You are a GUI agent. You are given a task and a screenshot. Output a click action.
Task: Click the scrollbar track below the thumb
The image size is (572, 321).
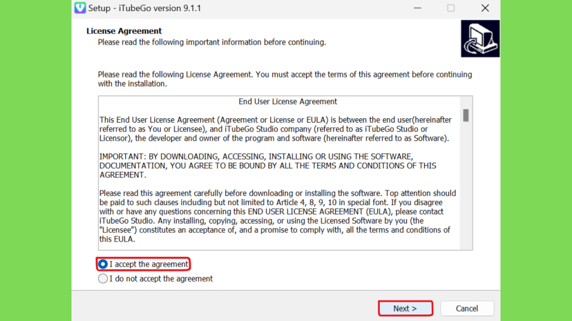466,186
